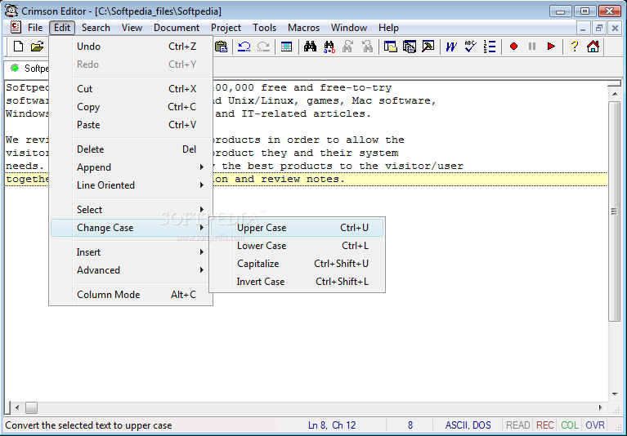The height and width of the screenshot is (436, 627).
Task: Click the greyed Redo arrow icon
Action: tap(263, 47)
